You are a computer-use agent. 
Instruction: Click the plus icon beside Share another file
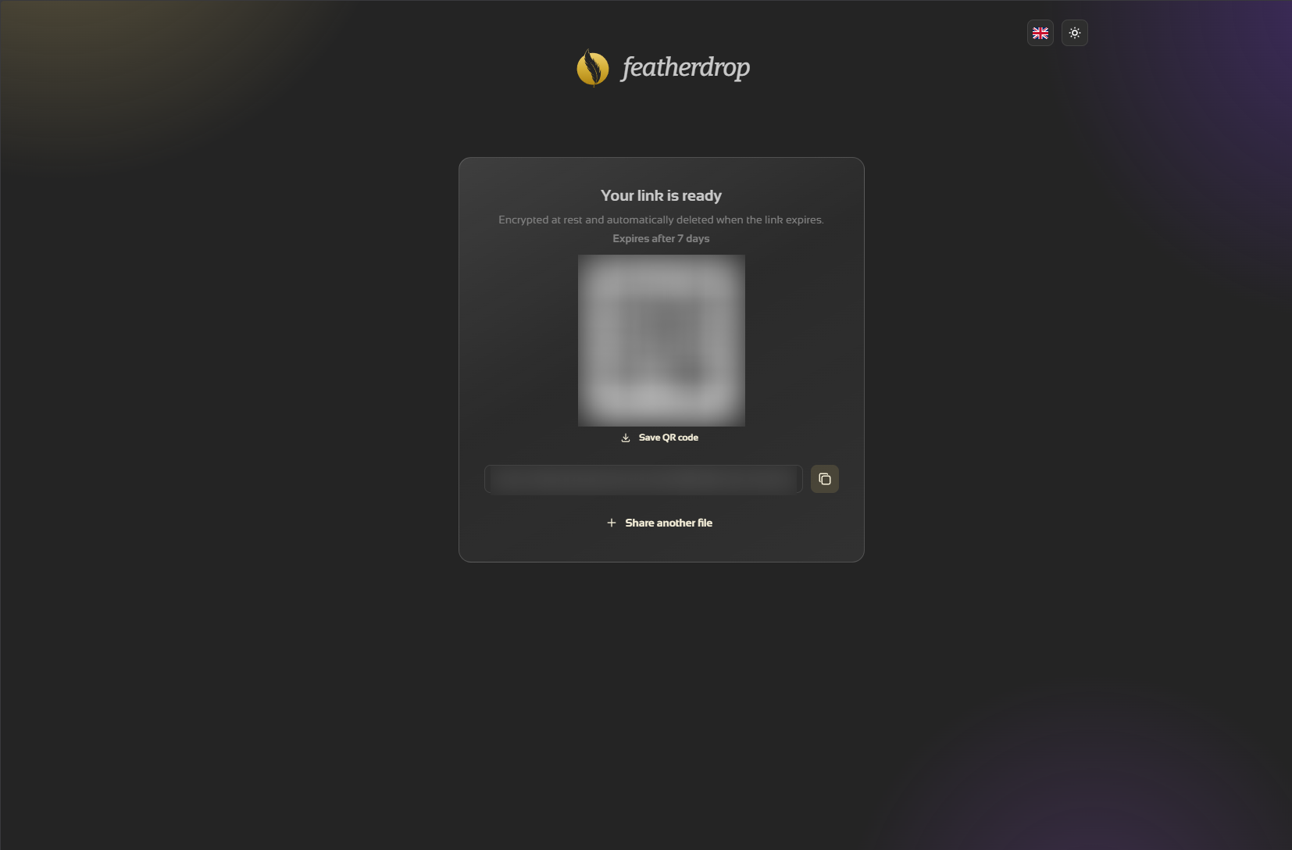[612, 523]
